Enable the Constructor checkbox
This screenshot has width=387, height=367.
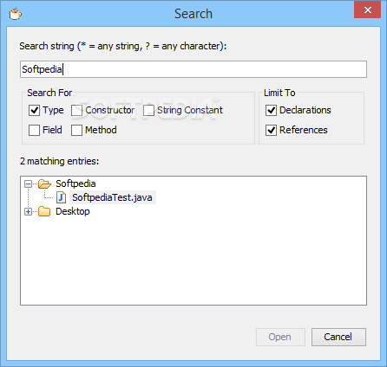coord(76,110)
